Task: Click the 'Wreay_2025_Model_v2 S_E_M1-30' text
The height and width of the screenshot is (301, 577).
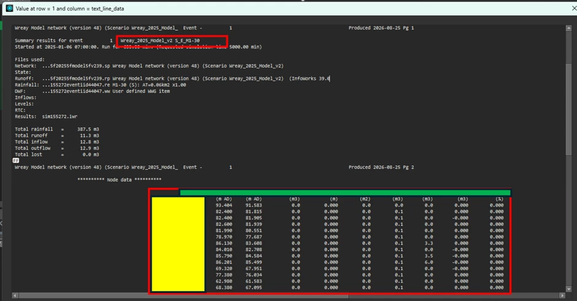Action: click(160, 40)
